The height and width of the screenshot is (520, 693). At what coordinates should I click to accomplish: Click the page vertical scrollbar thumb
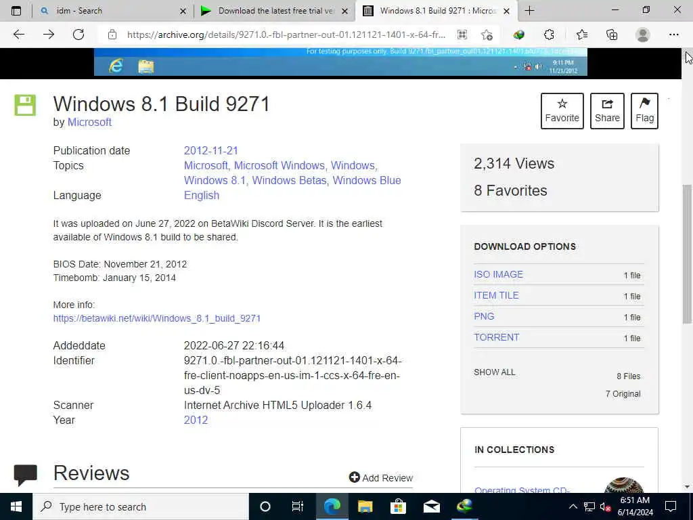(687, 255)
